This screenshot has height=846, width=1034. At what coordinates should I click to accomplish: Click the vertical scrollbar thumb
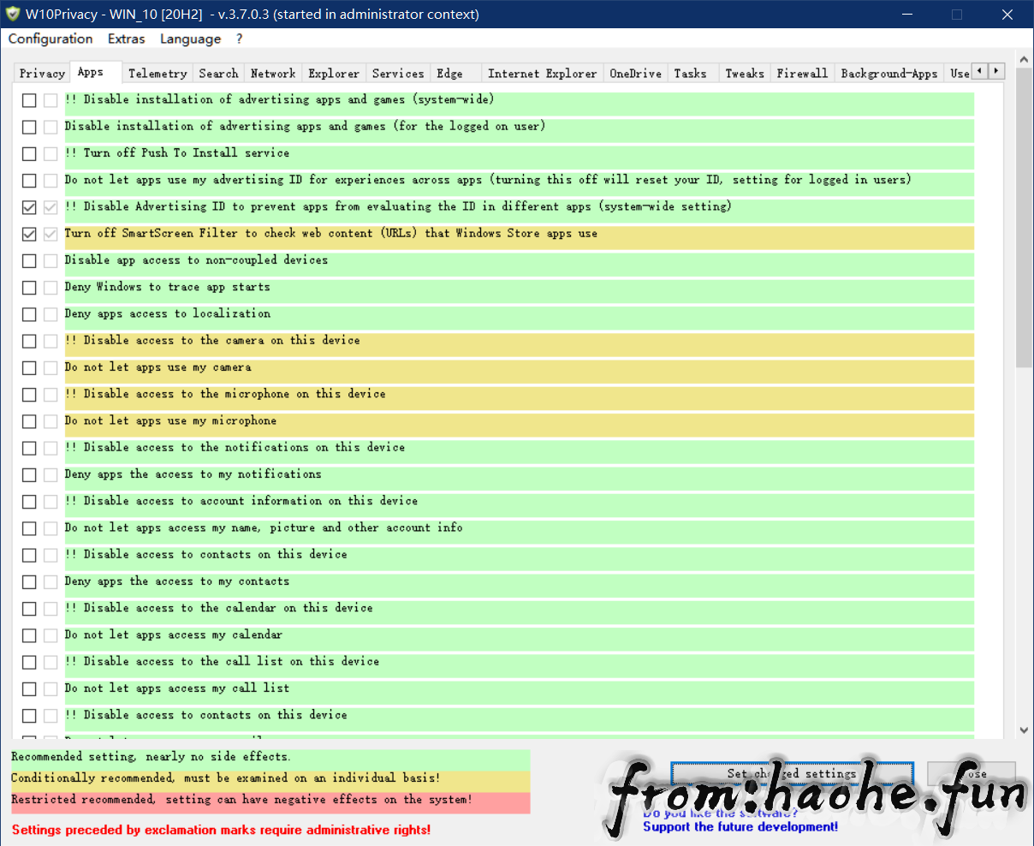pyautogui.click(x=1024, y=219)
